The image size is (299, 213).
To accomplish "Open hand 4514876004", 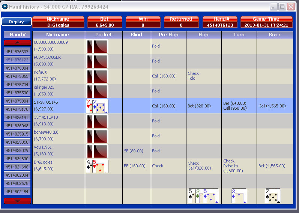I will coord(17,68).
